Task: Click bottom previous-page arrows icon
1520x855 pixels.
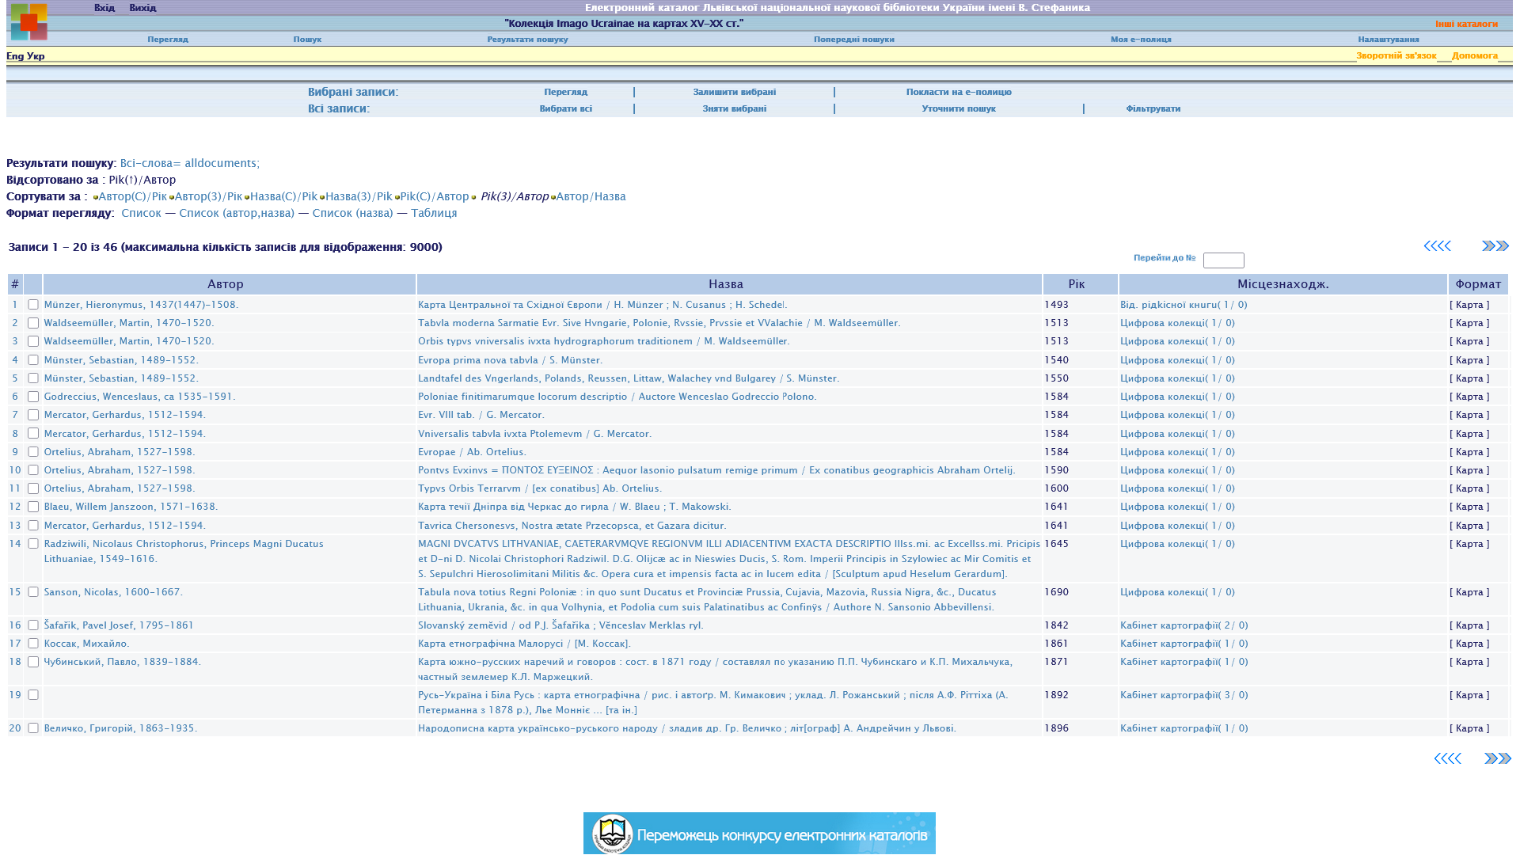Action: point(1447,759)
